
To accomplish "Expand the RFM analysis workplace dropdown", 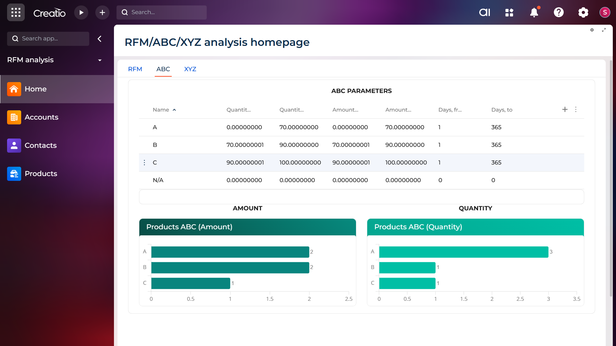I will (100, 60).
